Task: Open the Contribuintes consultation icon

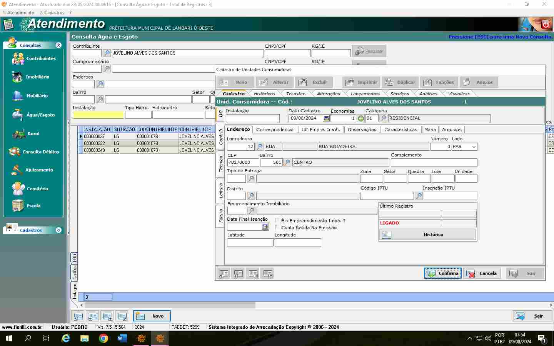Action: pyautogui.click(x=18, y=58)
